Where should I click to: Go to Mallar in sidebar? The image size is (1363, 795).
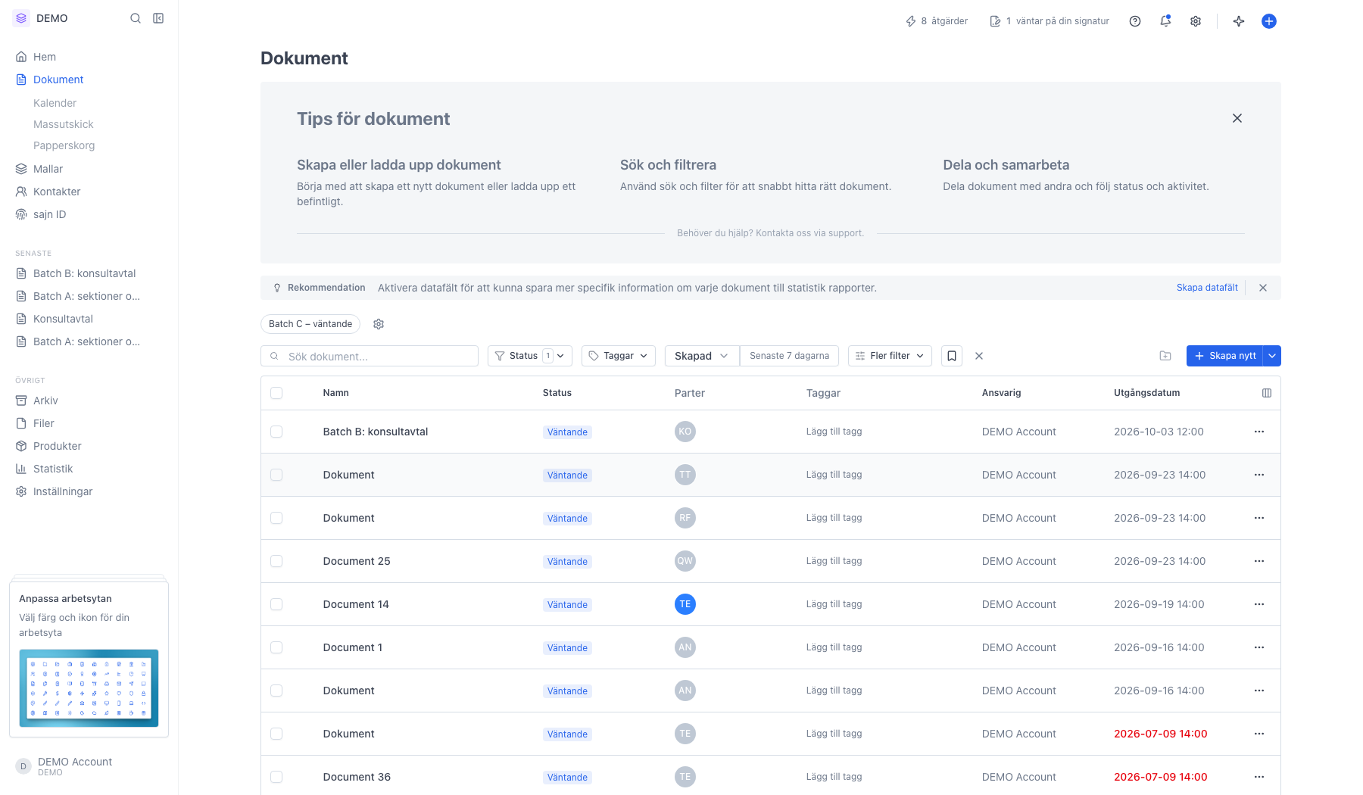(48, 169)
